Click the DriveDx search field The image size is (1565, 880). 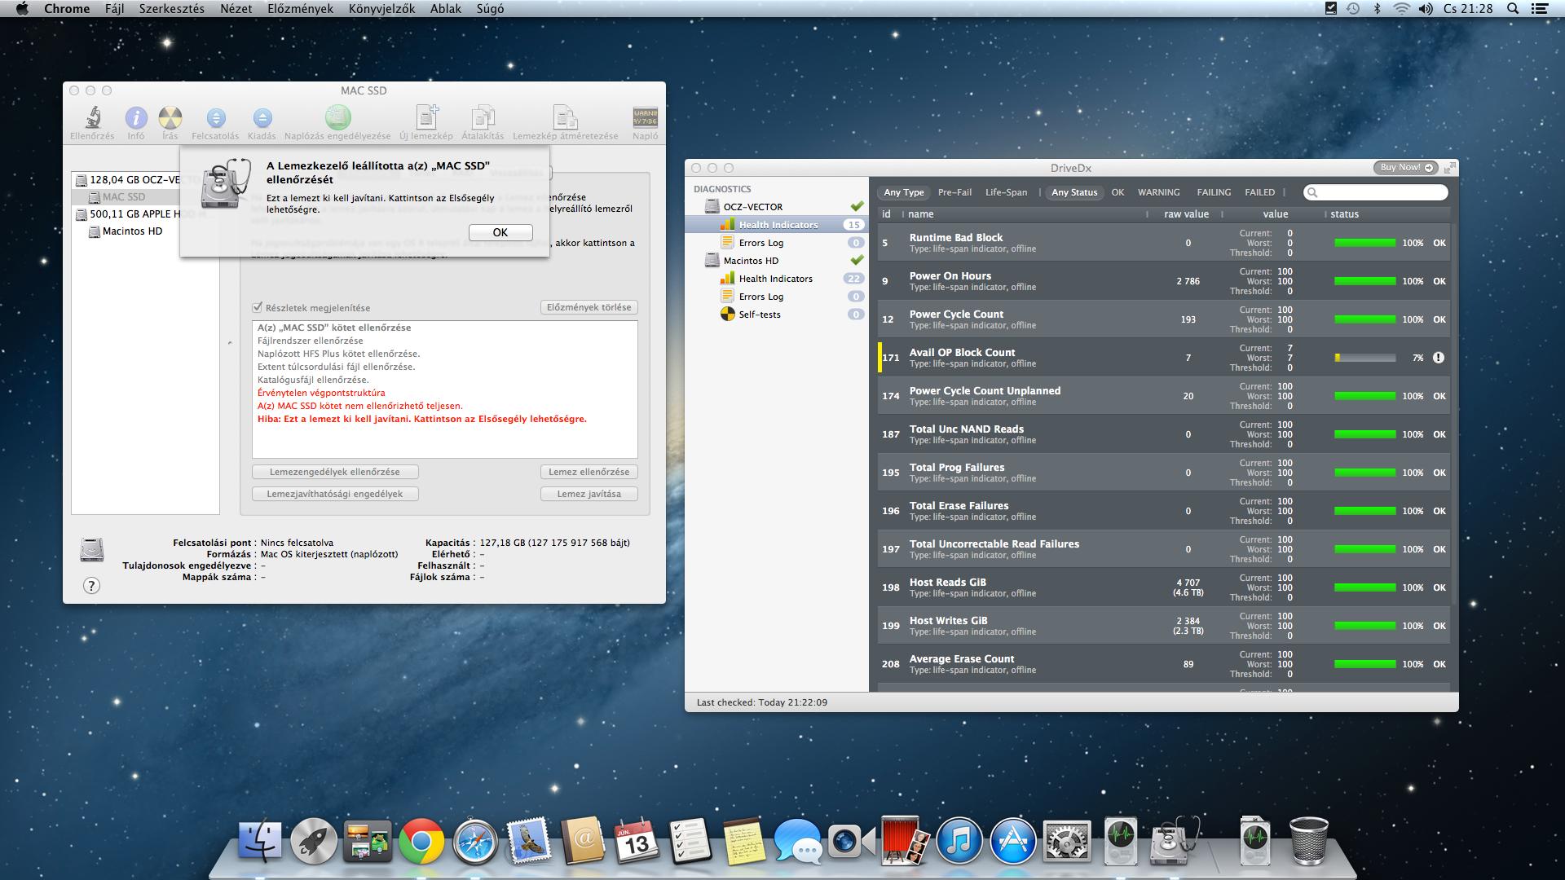(x=1376, y=192)
